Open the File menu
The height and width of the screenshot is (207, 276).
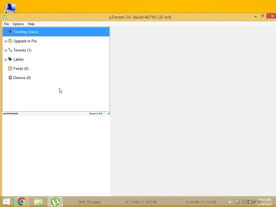6,24
